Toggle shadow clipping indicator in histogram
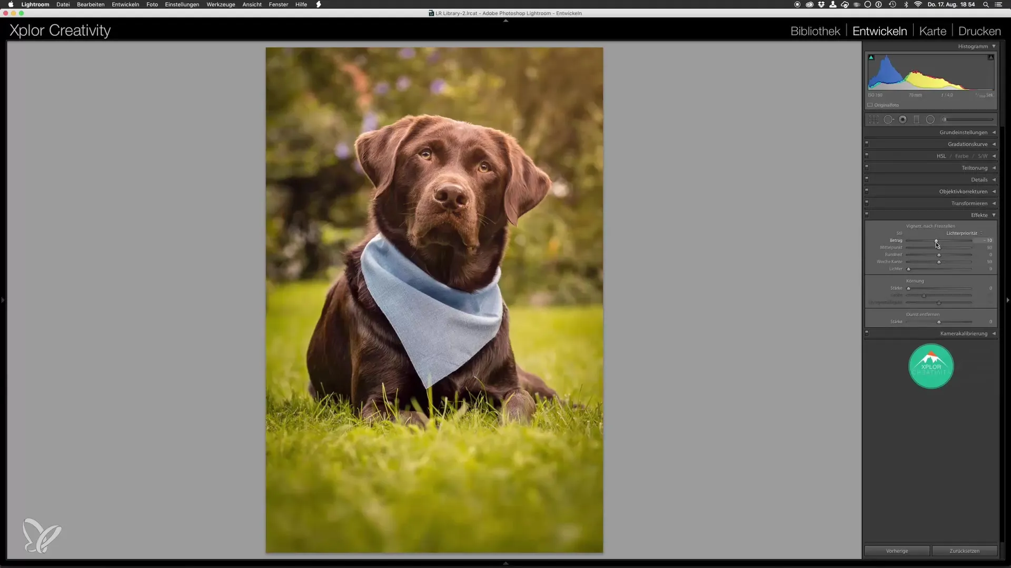The width and height of the screenshot is (1011, 568). [871, 57]
